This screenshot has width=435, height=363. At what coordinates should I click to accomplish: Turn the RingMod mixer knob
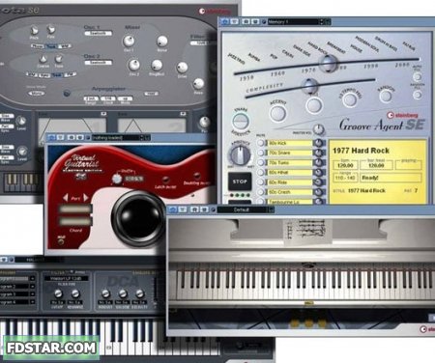coord(157,65)
